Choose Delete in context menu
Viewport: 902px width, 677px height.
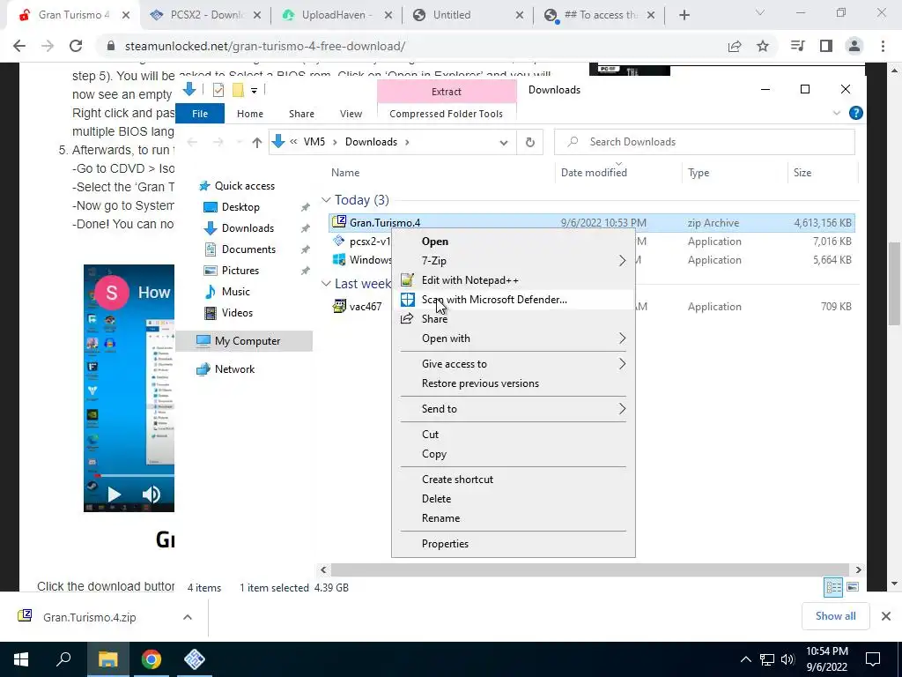tap(514, 499)
